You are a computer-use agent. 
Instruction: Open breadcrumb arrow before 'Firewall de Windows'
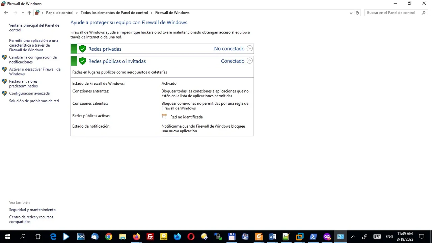pyautogui.click(x=152, y=13)
